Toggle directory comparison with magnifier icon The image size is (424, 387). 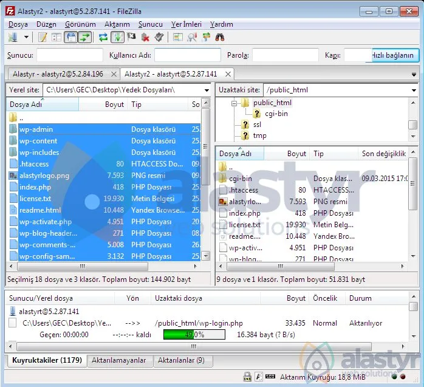pos(192,37)
